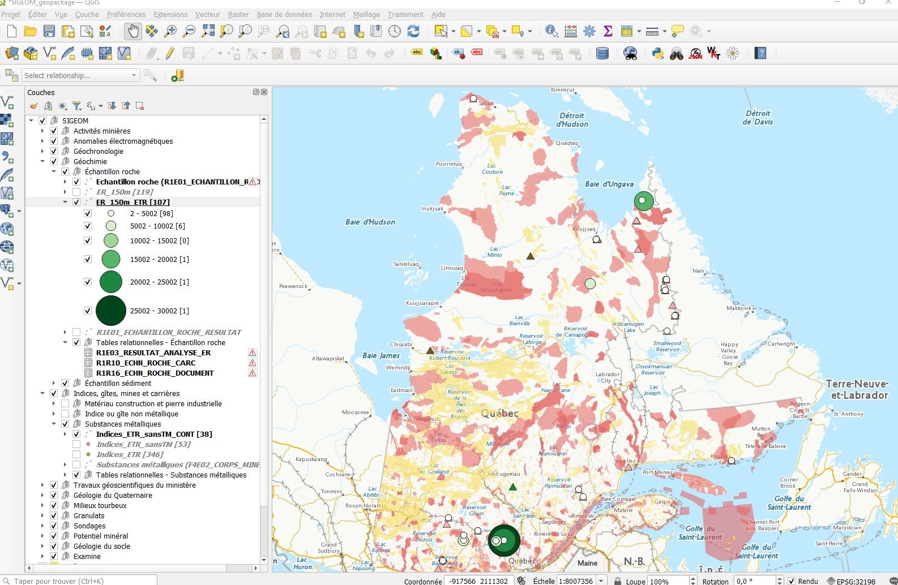
Task: Create a new project with the blank page icon
Action: [x=12, y=31]
